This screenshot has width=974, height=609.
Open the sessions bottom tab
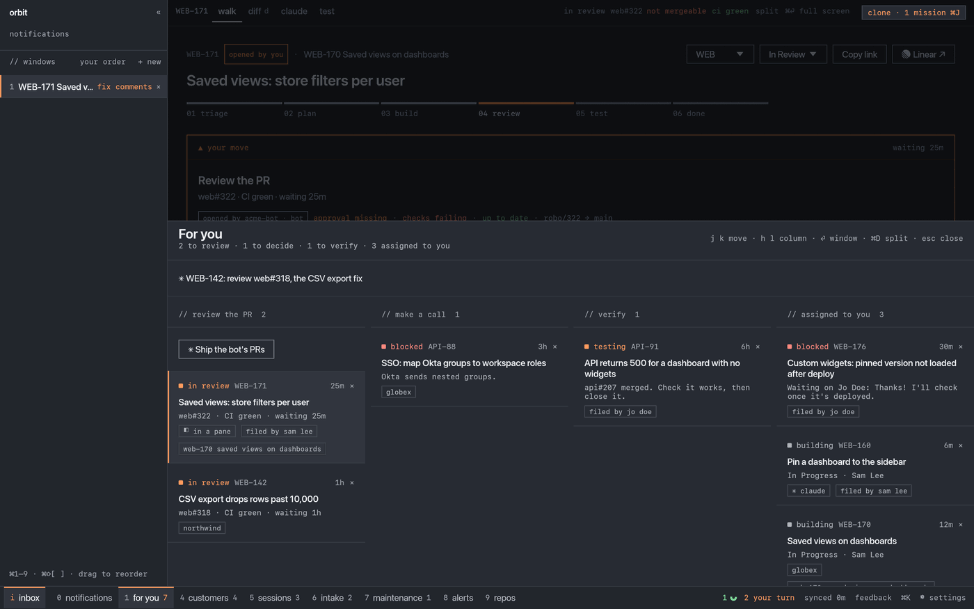click(275, 598)
